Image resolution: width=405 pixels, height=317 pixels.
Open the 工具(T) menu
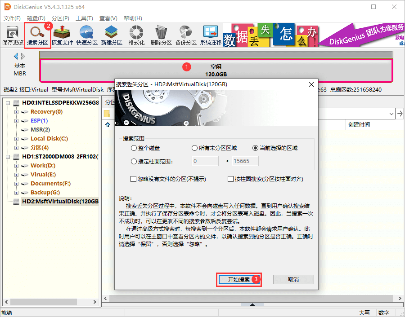coord(84,18)
